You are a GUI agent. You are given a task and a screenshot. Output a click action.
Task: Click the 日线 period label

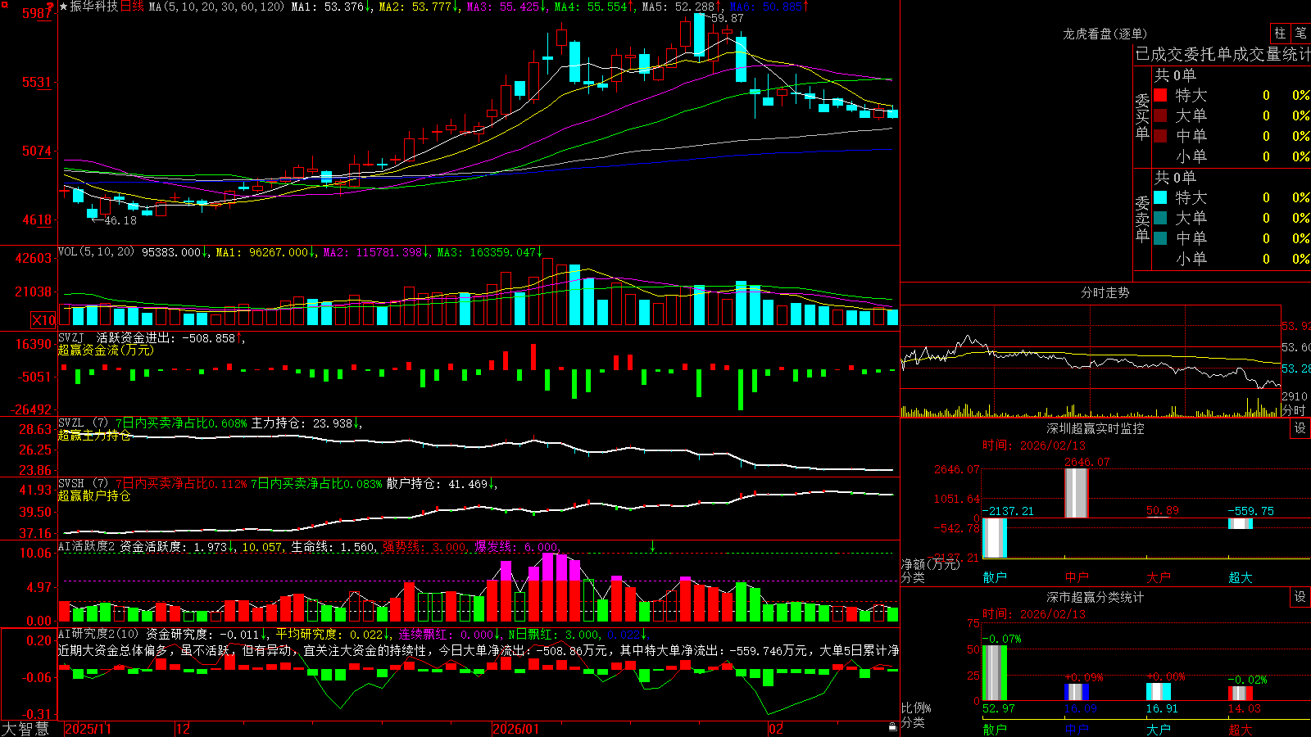[133, 7]
